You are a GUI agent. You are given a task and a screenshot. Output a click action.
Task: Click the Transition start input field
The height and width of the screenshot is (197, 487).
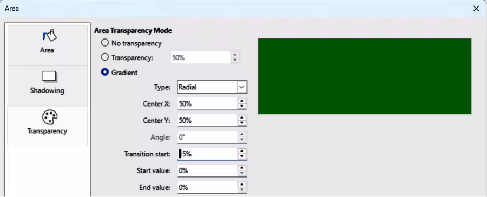(207, 154)
